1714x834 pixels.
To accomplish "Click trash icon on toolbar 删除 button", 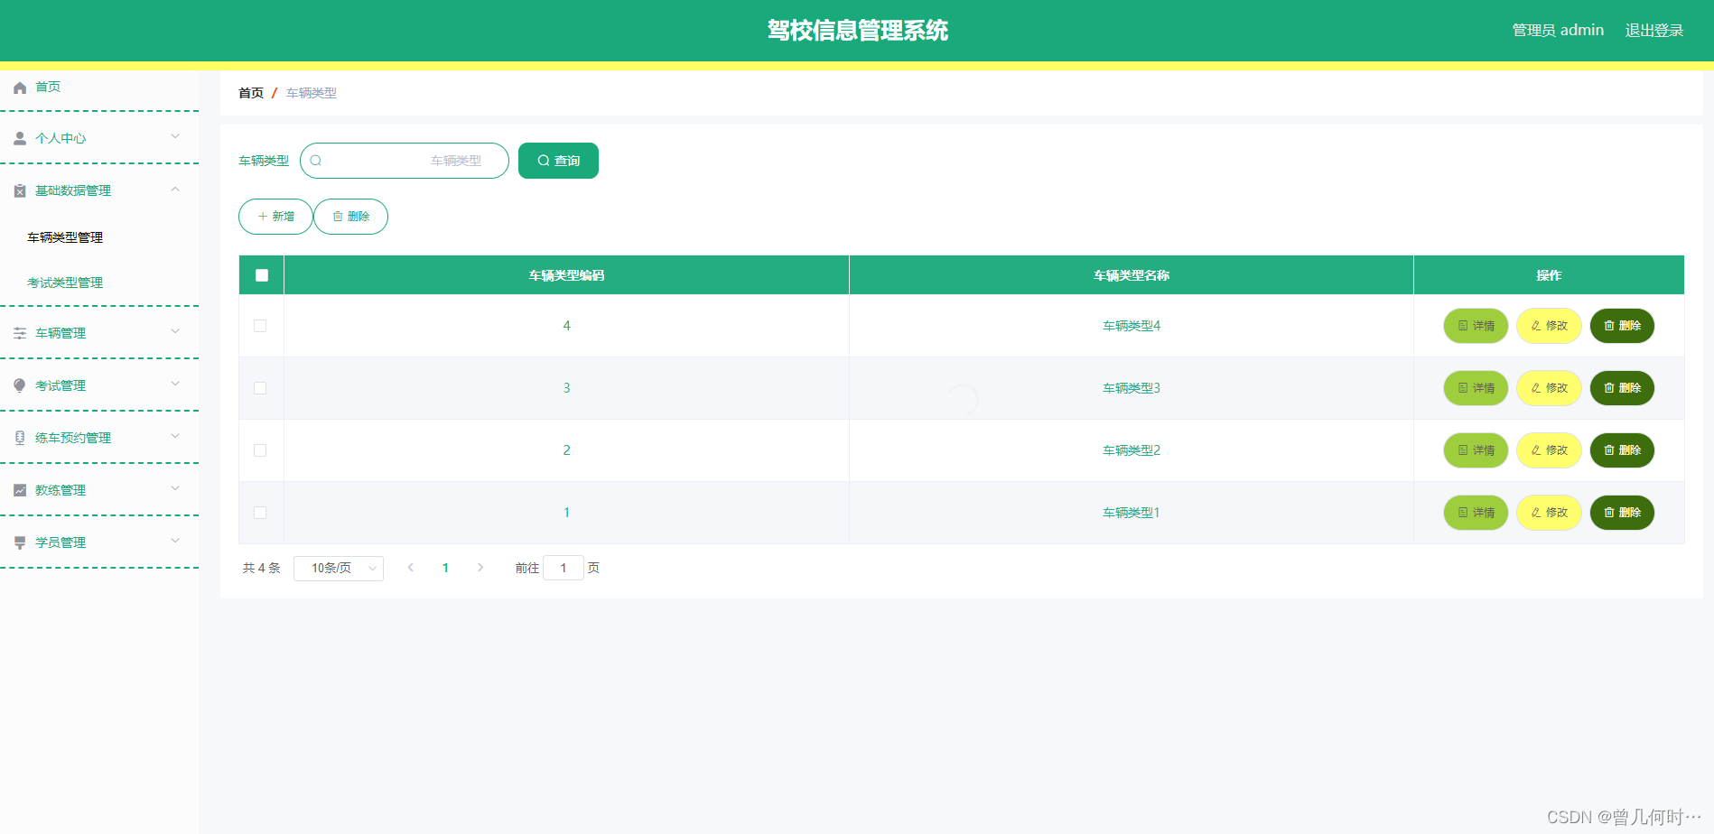I will [x=338, y=217].
